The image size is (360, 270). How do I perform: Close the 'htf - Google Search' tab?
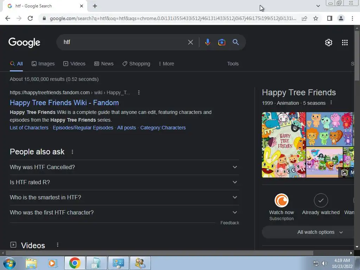pyautogui.click(x=82, y=6)
